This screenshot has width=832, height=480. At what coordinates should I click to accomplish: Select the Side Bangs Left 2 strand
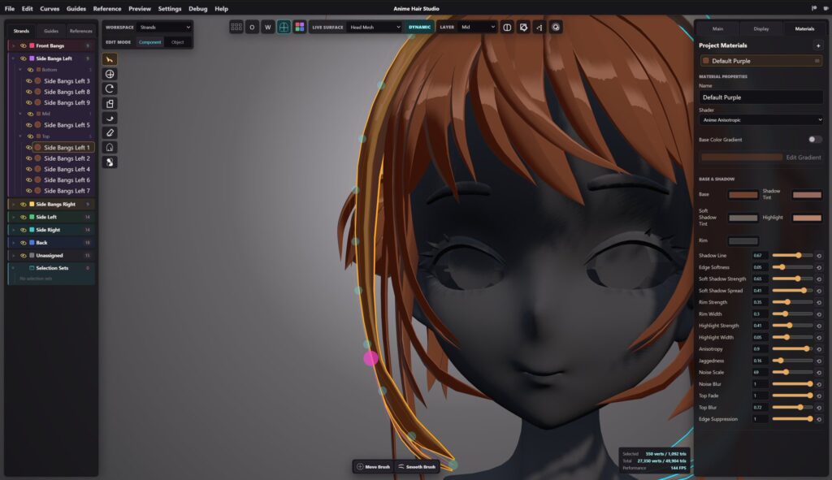point(67,158)
